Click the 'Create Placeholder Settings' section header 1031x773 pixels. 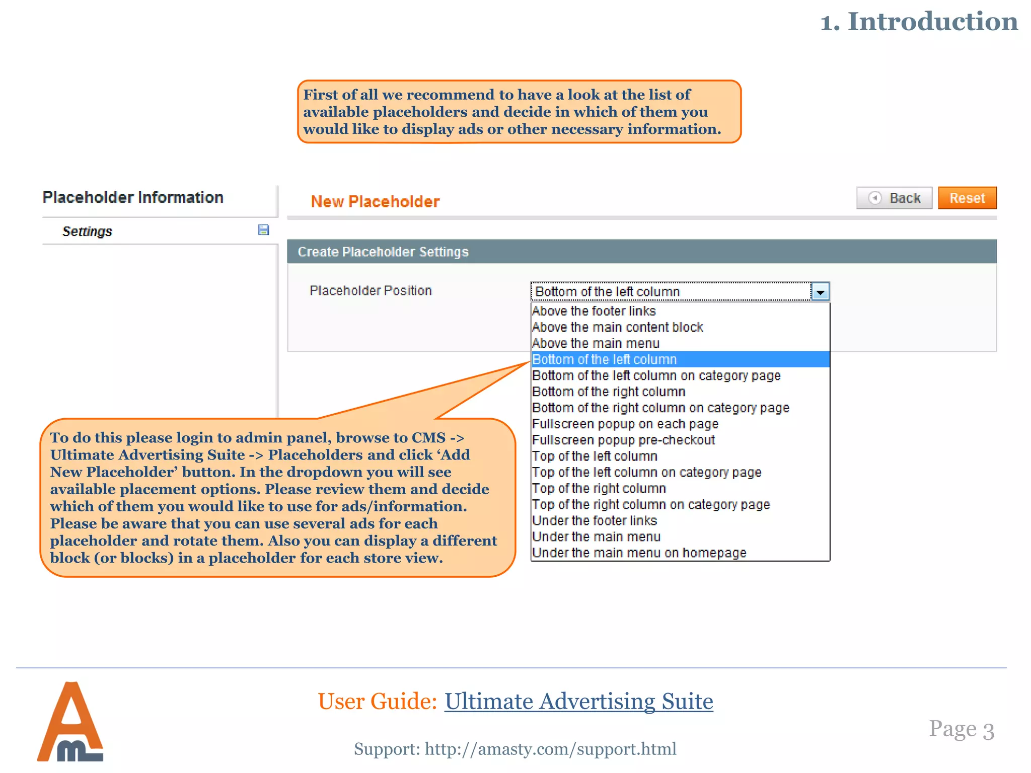pyautogui.click(x=642, y=252)
